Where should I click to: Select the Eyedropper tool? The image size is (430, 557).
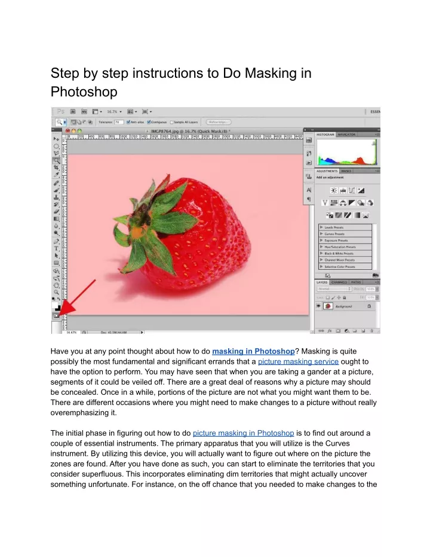point(56,175)
